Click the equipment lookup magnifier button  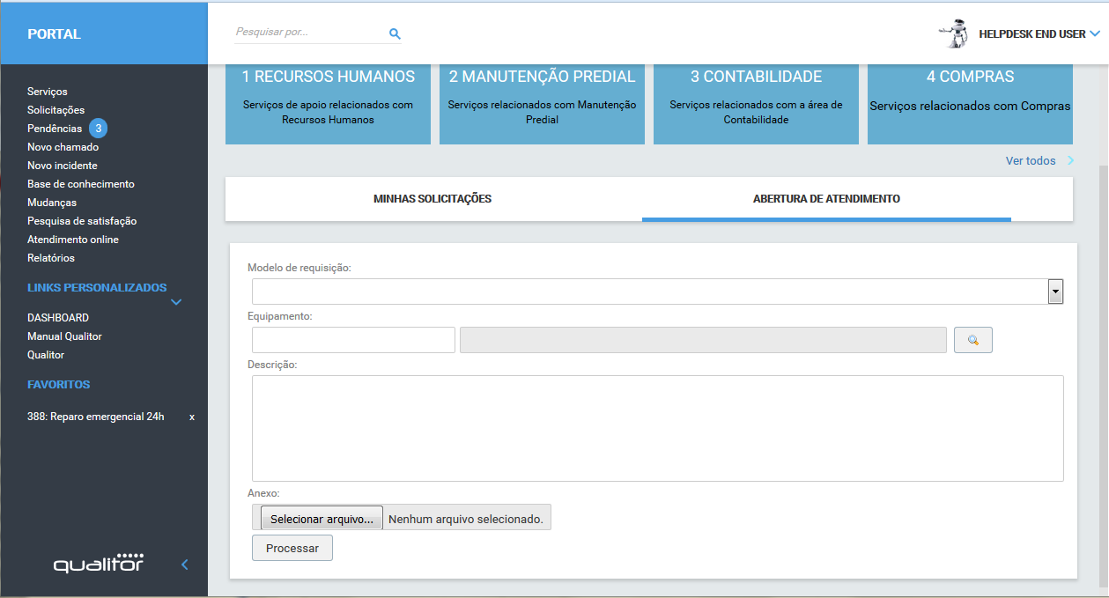pos(972,340)
